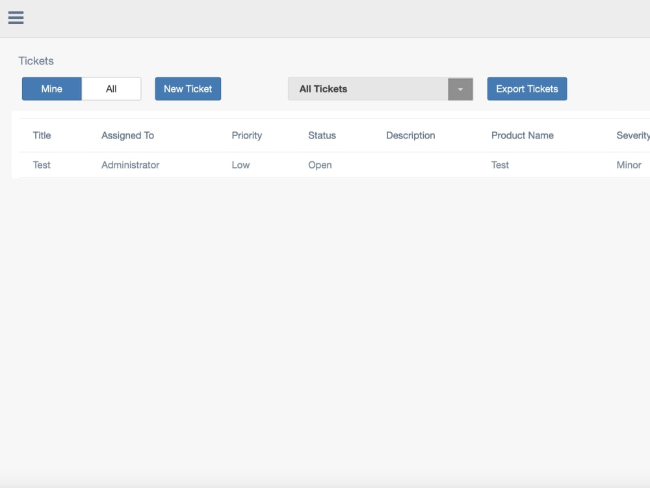
Task: Click the dropdown arrow on ticket filter
Action: click(460, 88)
